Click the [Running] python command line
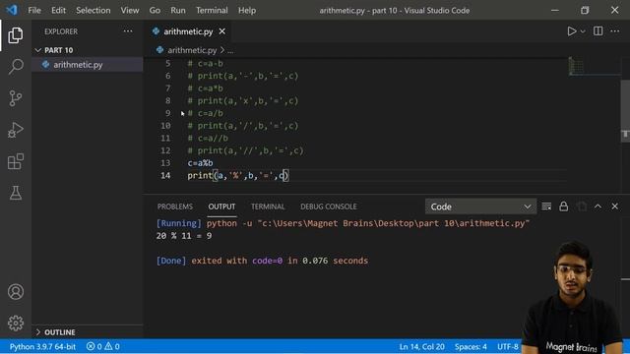This screenshot has width=630, height=354. (x=343, y=223)
